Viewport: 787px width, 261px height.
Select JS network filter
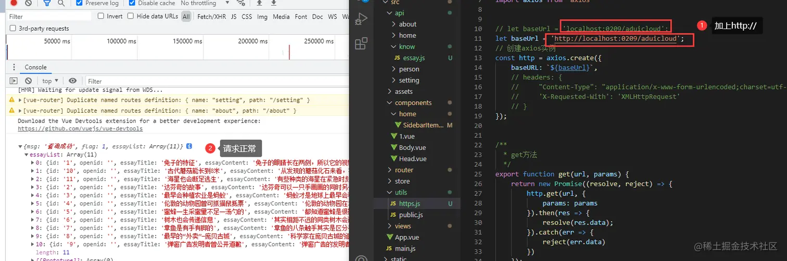click(x=234, y=17)
